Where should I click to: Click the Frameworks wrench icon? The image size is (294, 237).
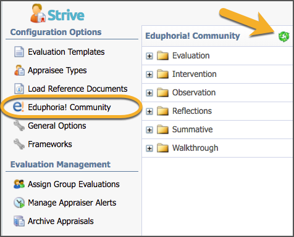pos(19,144)
